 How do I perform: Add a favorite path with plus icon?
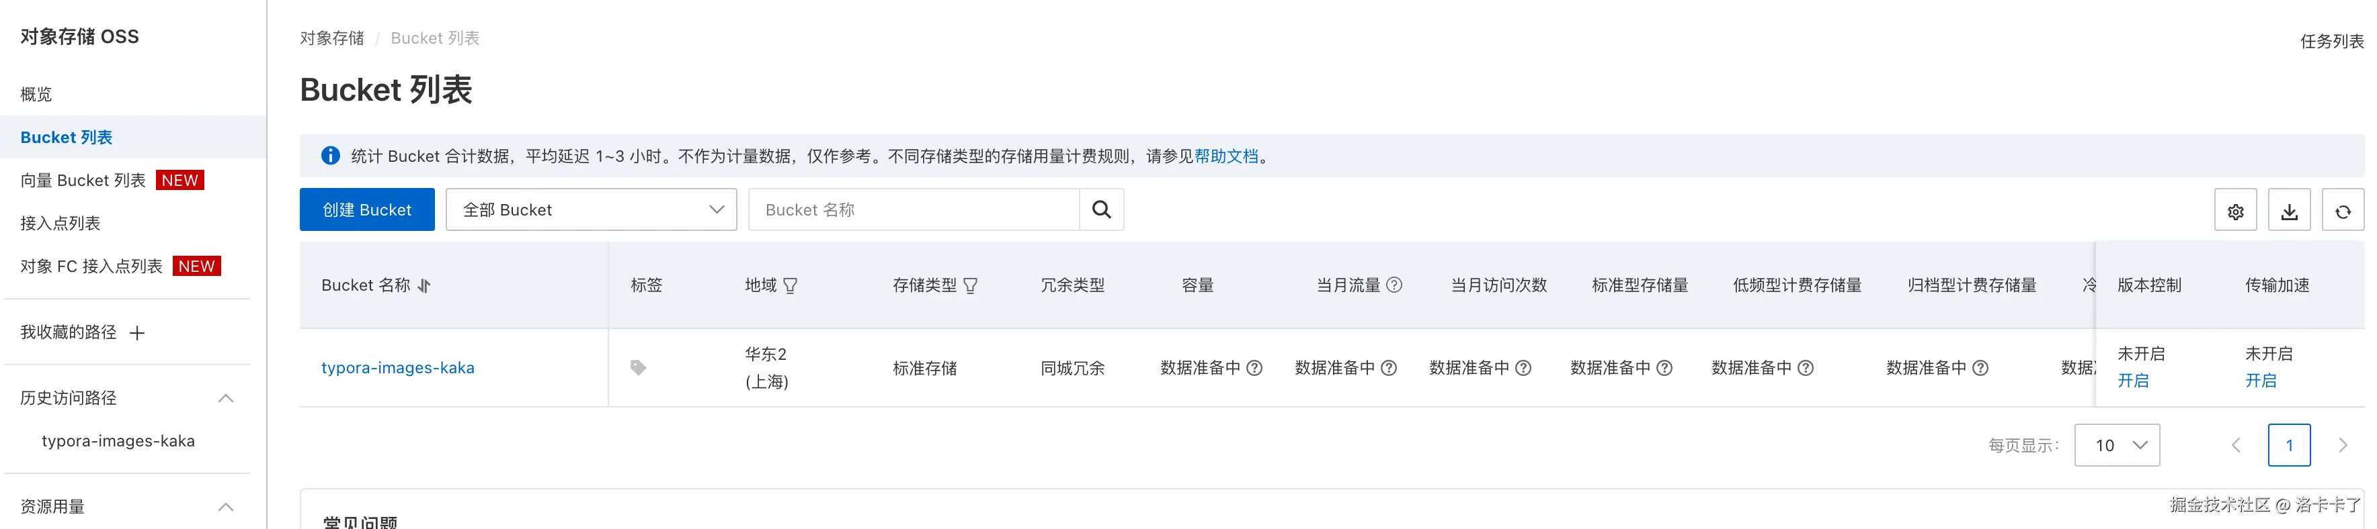(x=138, y=333)
